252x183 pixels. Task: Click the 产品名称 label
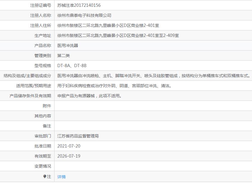(x=43, y=46)
